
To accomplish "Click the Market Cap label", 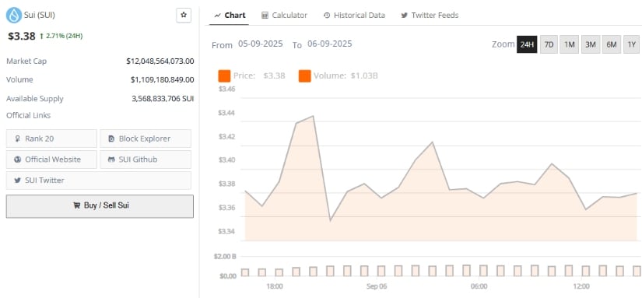I will (26, 61).
